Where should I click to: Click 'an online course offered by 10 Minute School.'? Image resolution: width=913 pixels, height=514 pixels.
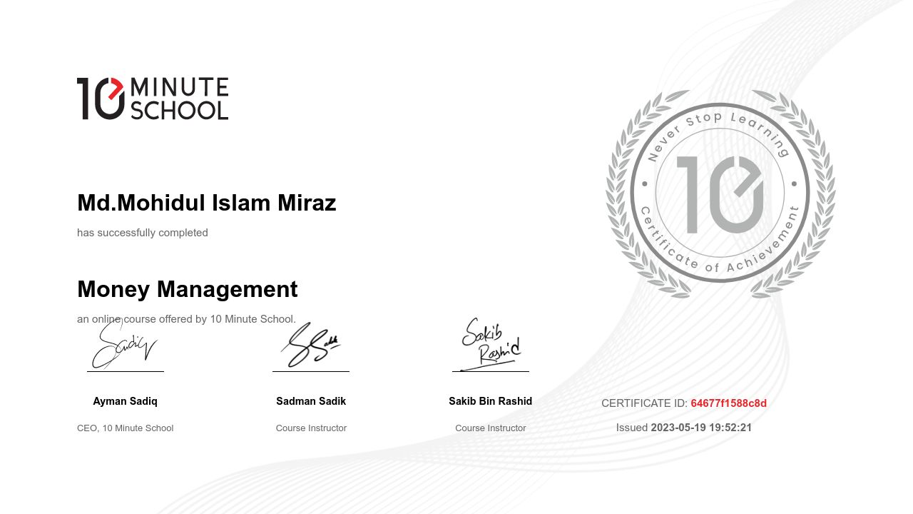186,319
